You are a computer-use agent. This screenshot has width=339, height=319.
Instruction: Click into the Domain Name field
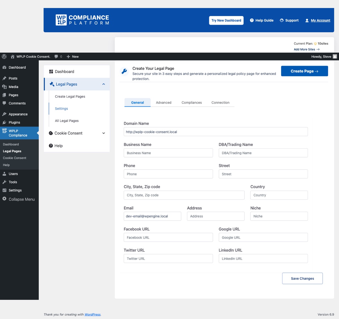point(216,132)
